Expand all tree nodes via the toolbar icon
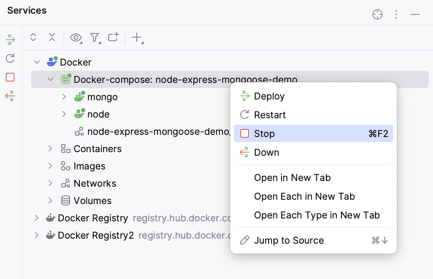 pos(33,37)
